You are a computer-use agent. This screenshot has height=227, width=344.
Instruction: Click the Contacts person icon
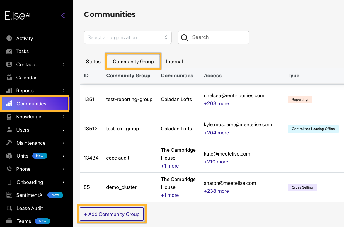click(x=9, y=64)
